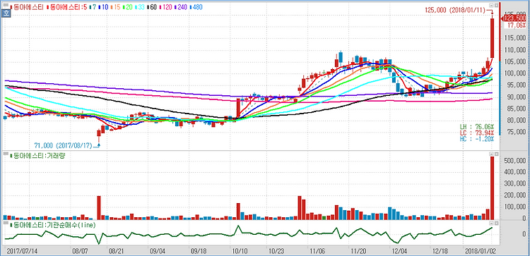Select the 480-day moving average legend
This screenshot has height=256, width=530.
(x=195, y=7)
